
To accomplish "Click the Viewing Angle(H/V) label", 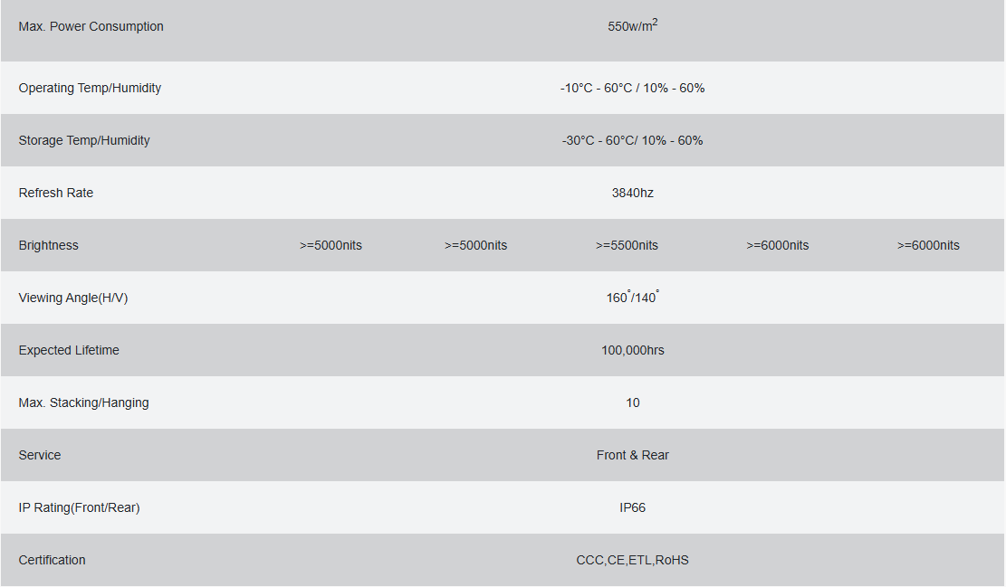I will [x=73, y=298].
